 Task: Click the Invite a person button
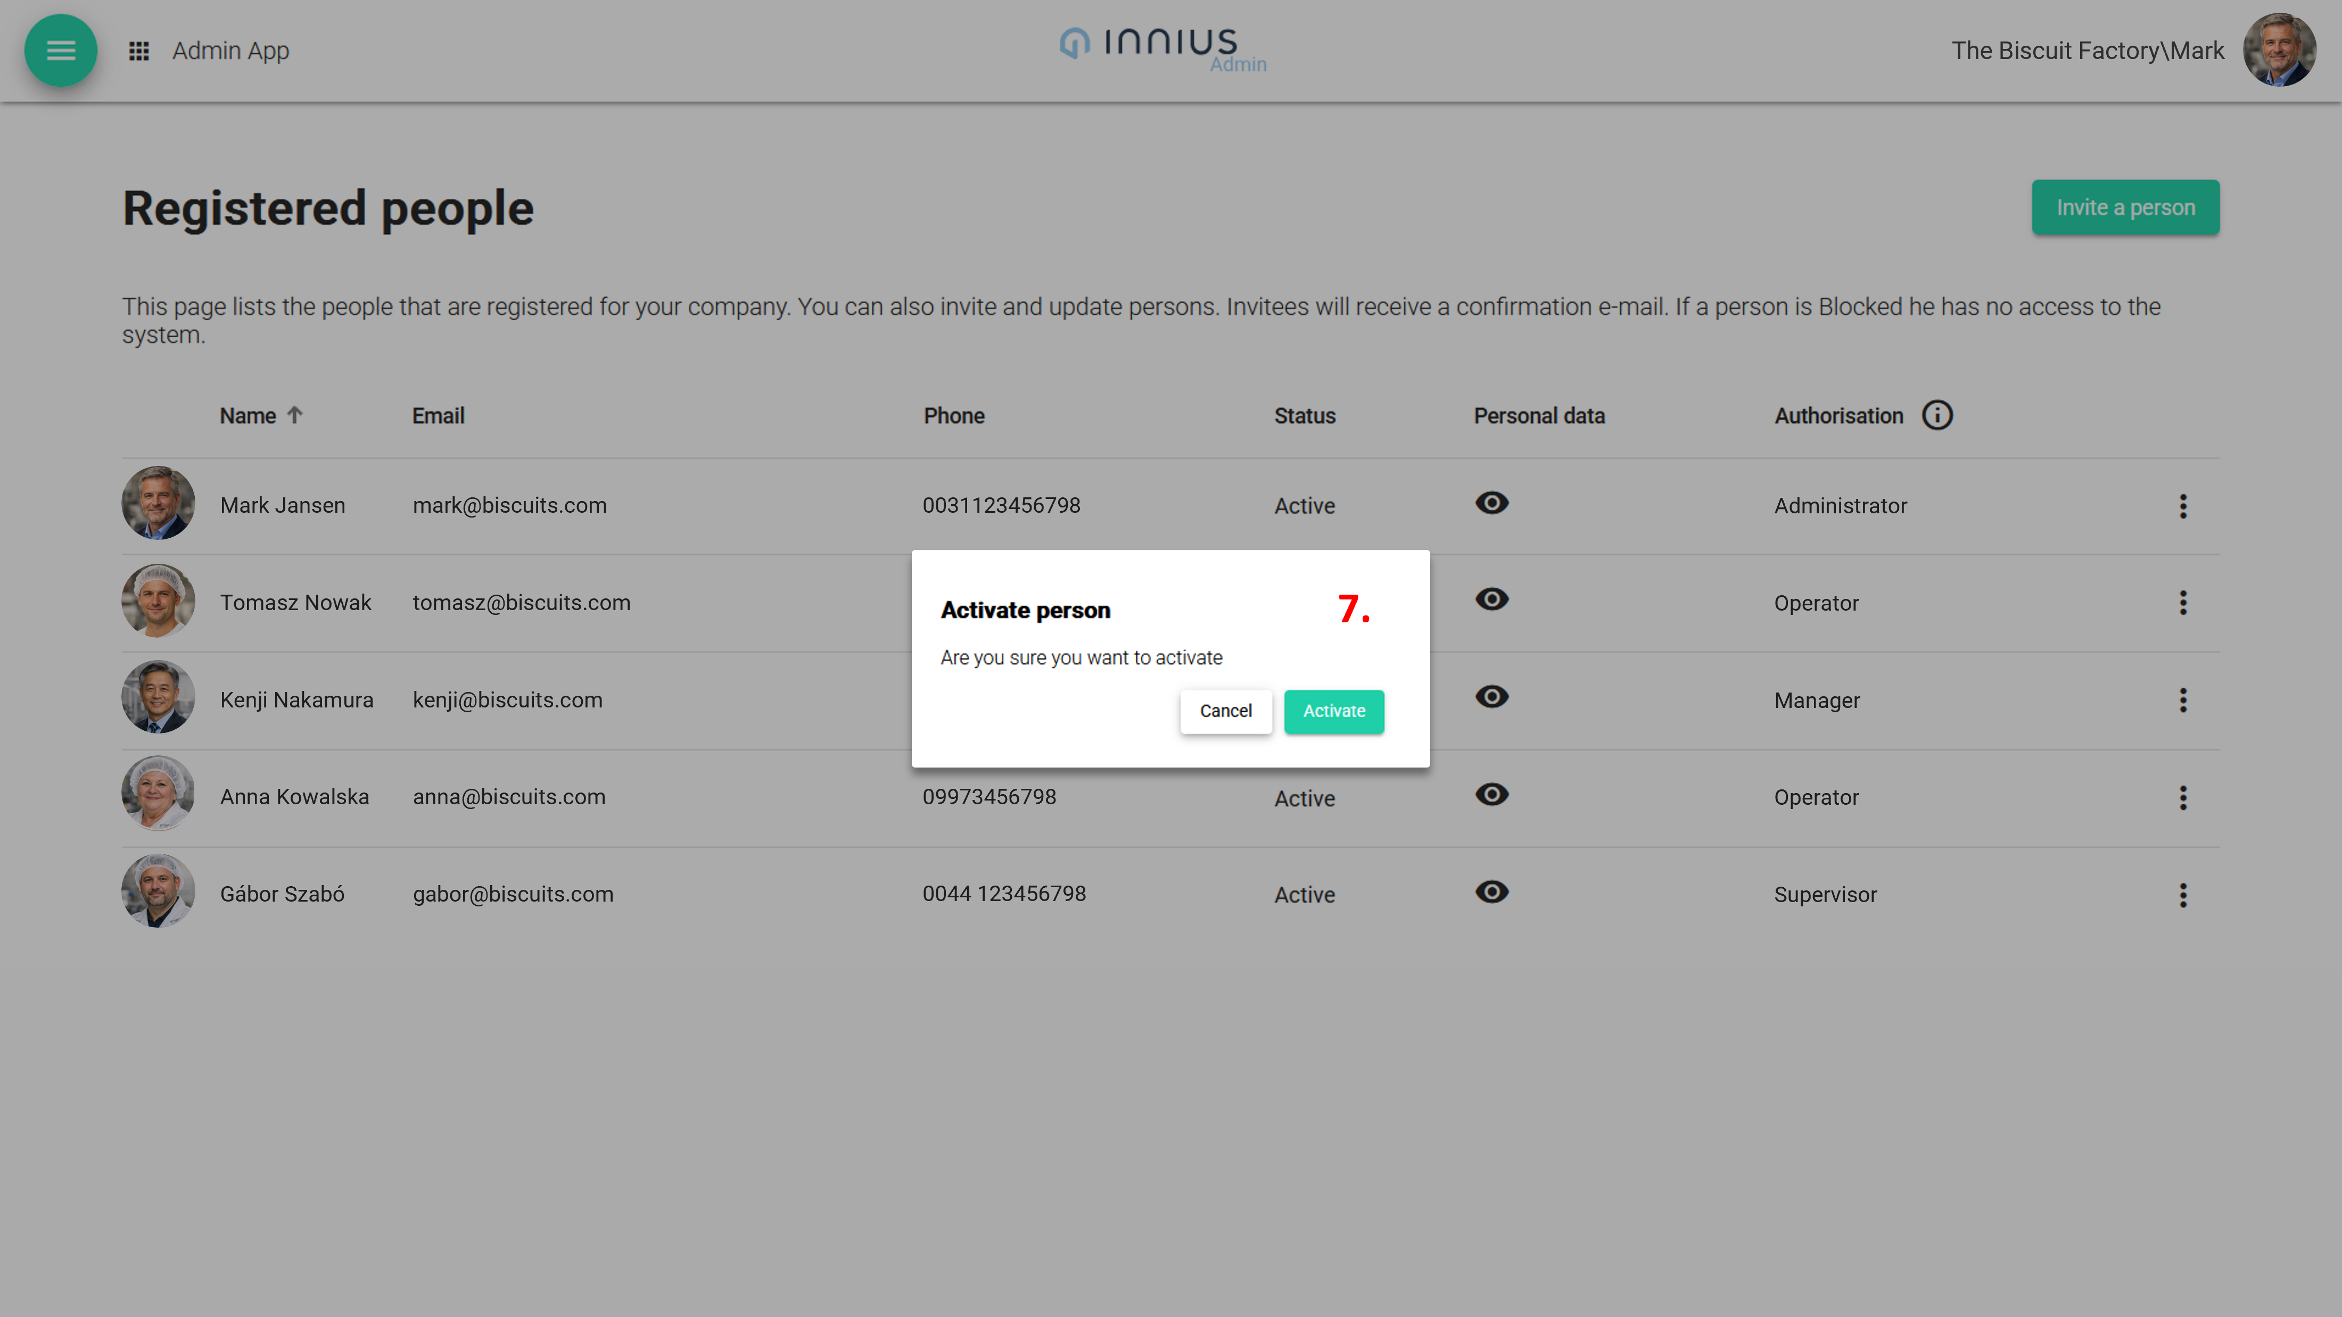(2125, 208)
